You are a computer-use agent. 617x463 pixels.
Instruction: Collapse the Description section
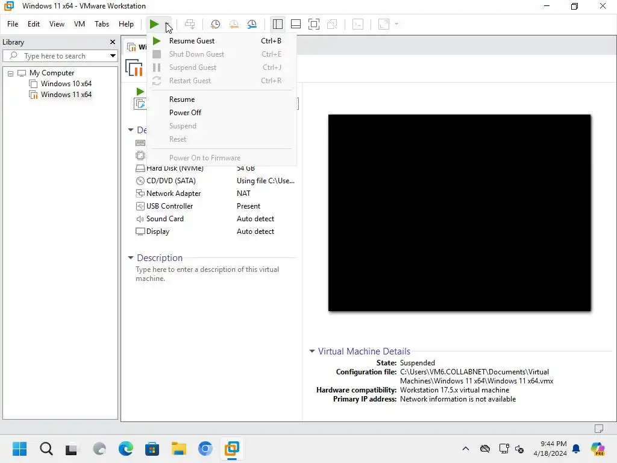[131, 258]
